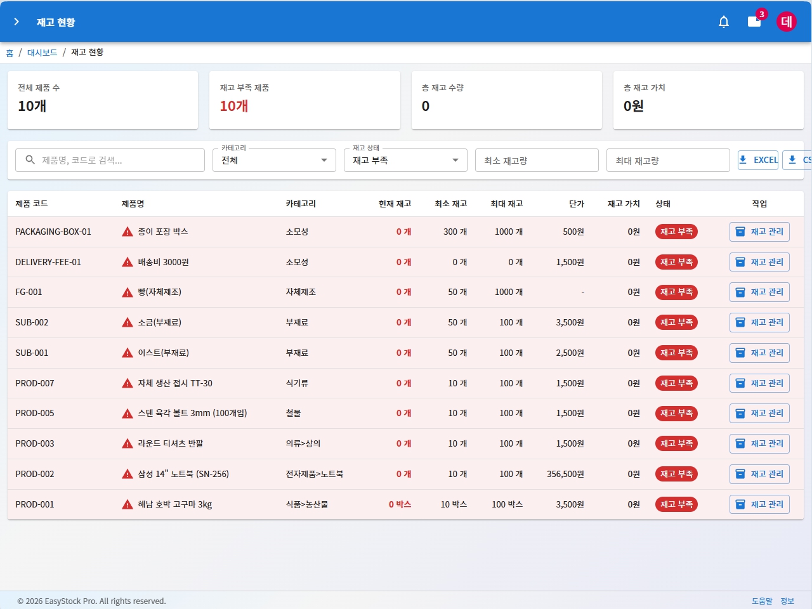Download the EXCEL export
The image size is (812, 609).
click(758, 160)
